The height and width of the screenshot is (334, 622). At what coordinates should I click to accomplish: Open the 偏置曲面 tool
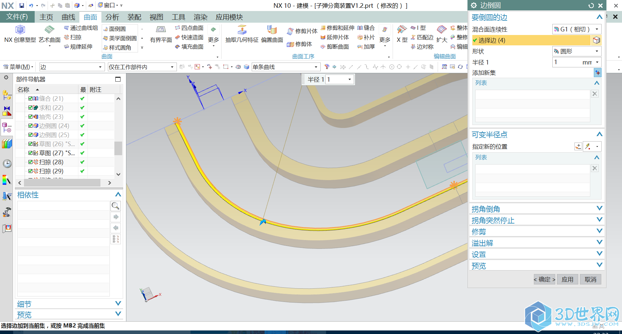coord(272,30)
